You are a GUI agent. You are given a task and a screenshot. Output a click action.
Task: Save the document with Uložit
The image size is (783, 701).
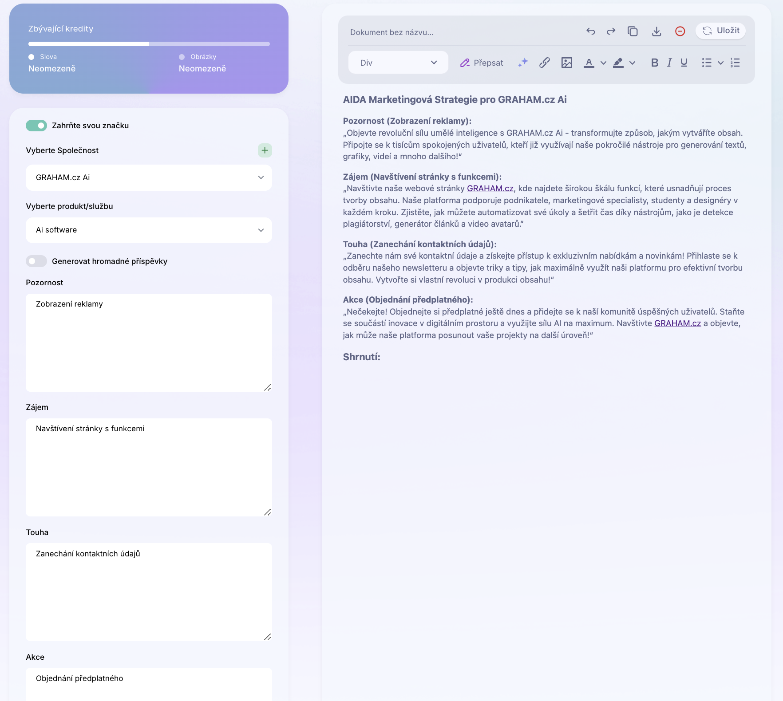pyautogui.click(x=720, y=31)
